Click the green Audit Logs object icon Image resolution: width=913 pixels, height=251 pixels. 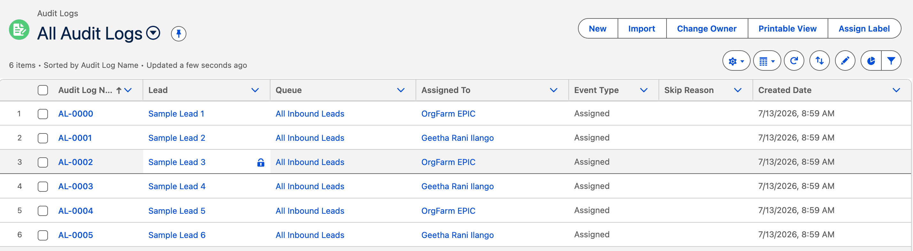coord(19,30)
